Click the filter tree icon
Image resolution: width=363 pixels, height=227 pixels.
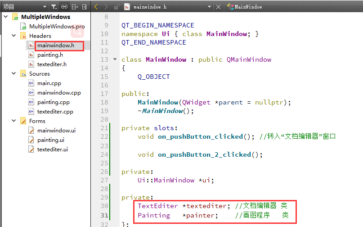pyautogui.click(x=54, y=7)
